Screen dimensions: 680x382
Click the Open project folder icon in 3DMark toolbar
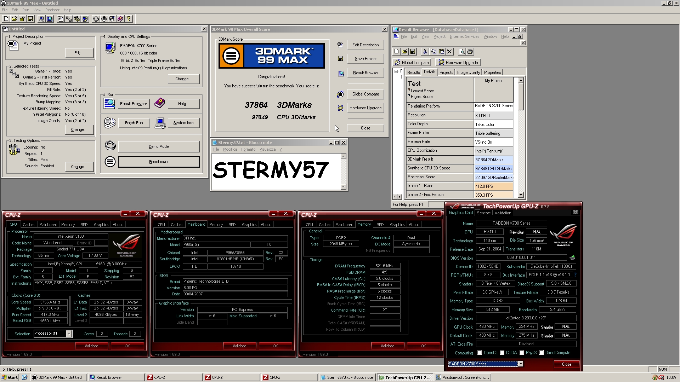coord(14,19)
